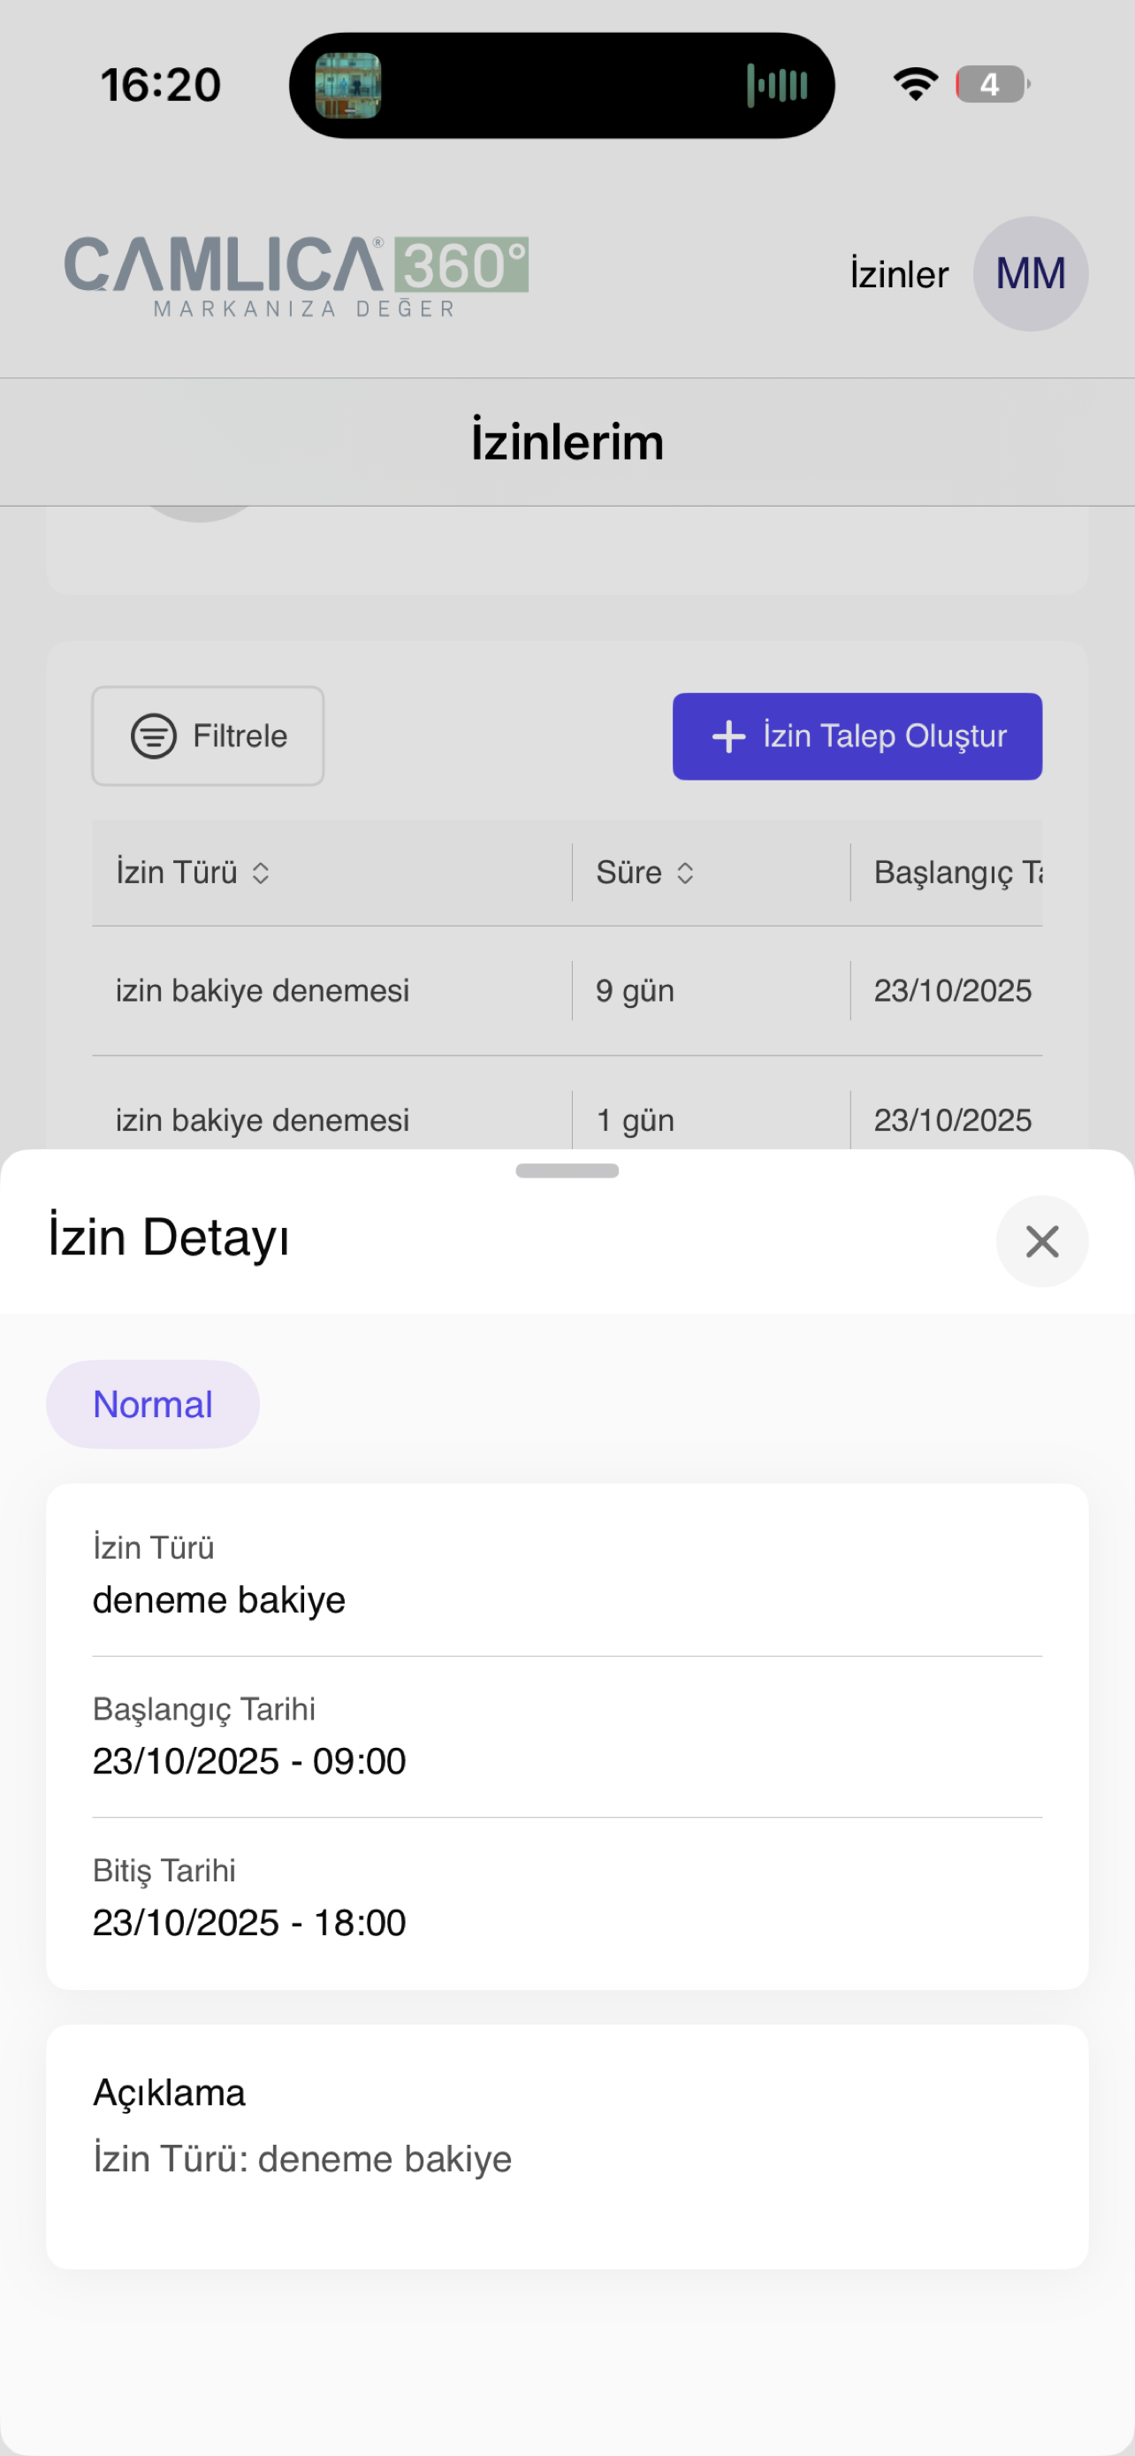The height and width of the screenshot is (2456, 1135).
Task: Tap the 16:20 clock in status bar
Action: [161, 85]
